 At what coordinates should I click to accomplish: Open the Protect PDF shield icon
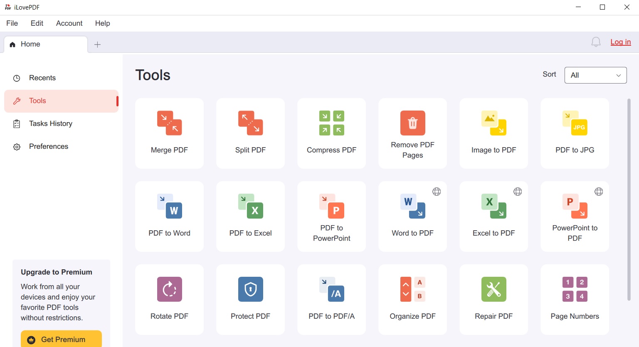(251, 289)
